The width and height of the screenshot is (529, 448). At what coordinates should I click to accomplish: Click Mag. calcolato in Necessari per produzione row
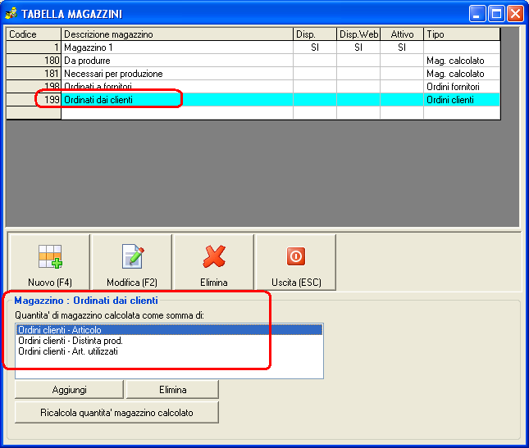[462, 74]
